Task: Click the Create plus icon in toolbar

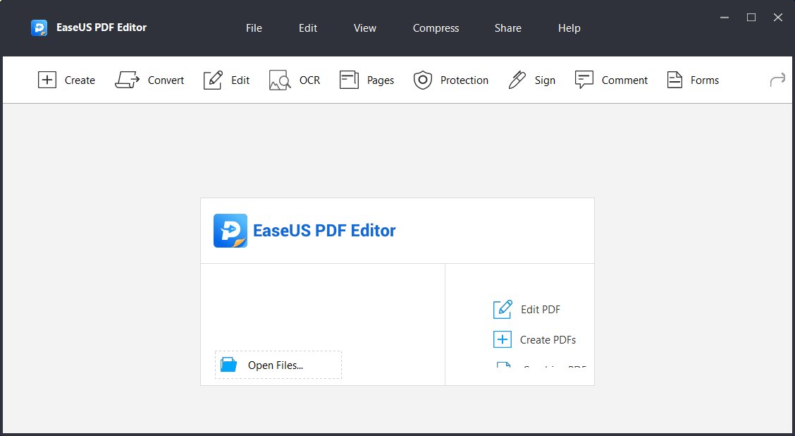Action: (47, 80)
